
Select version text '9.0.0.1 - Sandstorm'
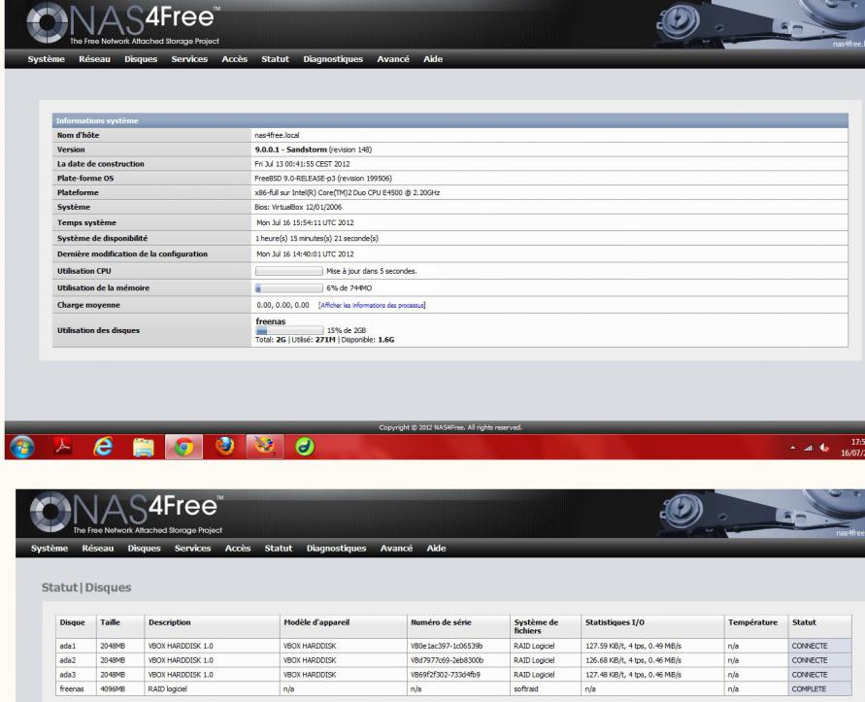[290, 150]
